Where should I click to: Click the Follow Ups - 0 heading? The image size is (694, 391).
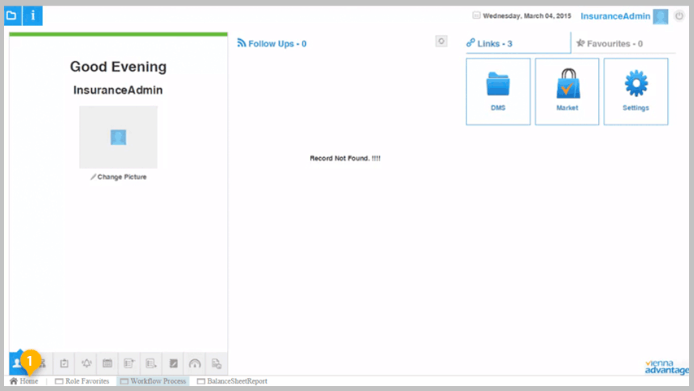tap(272, 43)
